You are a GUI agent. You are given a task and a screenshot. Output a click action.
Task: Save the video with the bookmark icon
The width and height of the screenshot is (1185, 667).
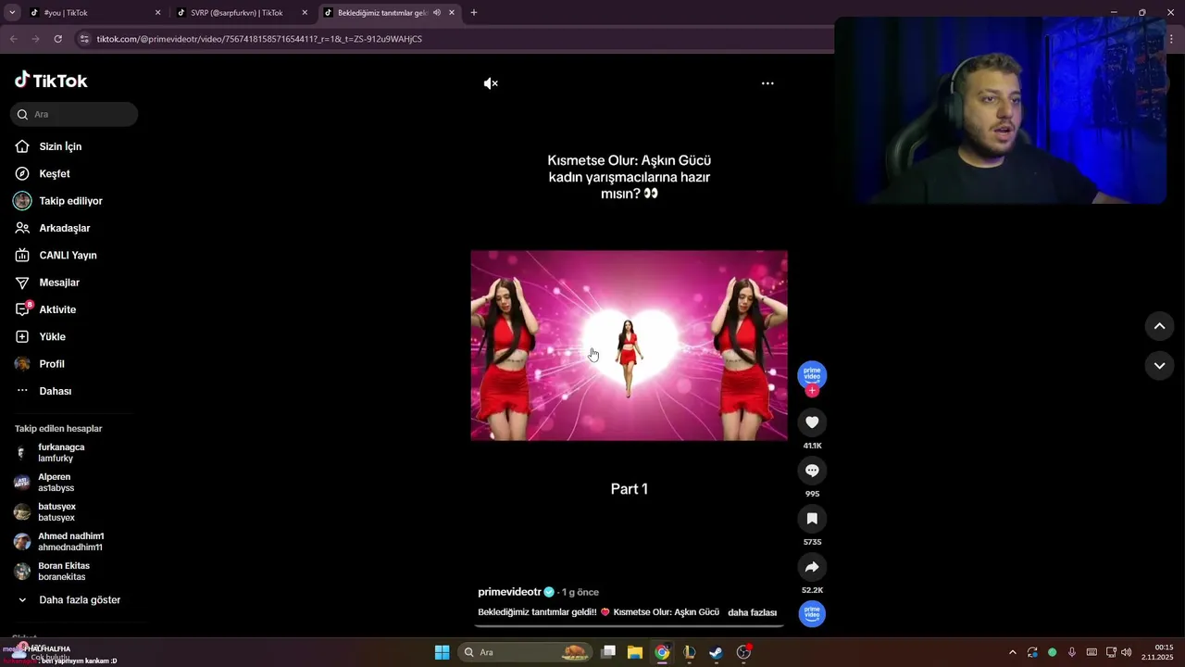pos(812,519)
